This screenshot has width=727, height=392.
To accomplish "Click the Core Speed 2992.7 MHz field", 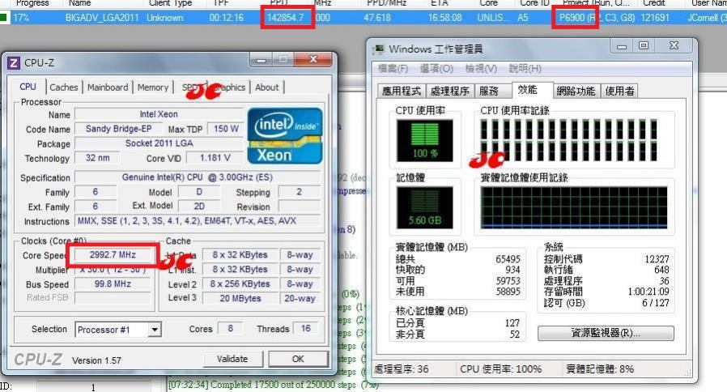I will coord(113,254).
